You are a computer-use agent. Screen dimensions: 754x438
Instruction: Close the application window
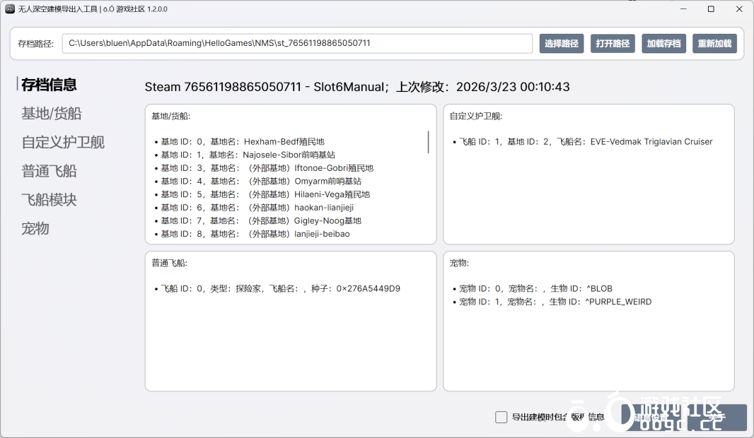pyautogui.click(x=739, y=9)
